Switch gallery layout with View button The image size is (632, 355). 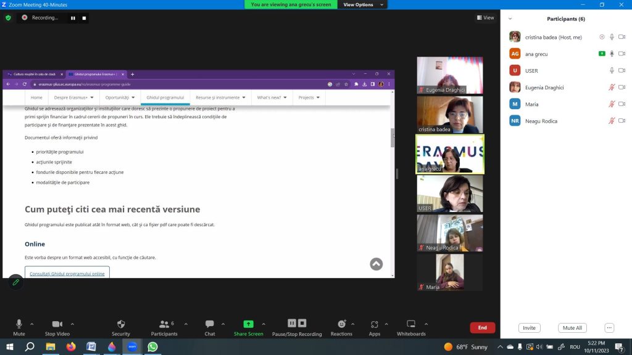(485, 18)
